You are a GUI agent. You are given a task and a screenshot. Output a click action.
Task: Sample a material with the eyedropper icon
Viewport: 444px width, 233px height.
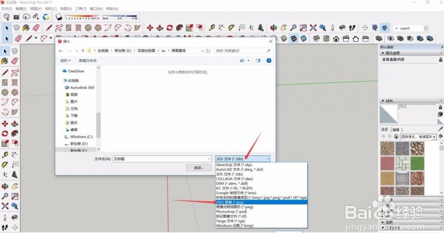pos(440,129)
